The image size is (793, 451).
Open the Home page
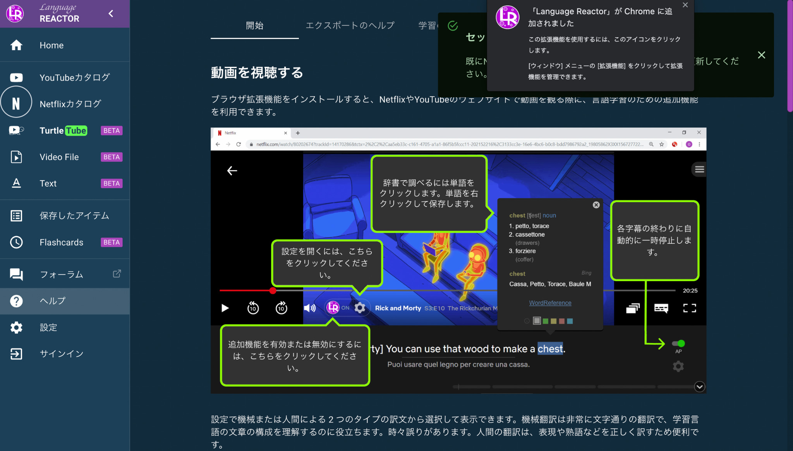point(65,45)
